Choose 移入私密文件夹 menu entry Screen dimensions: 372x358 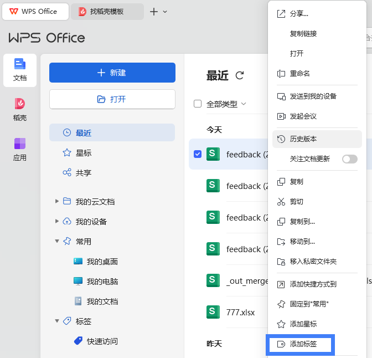(317, 262)
